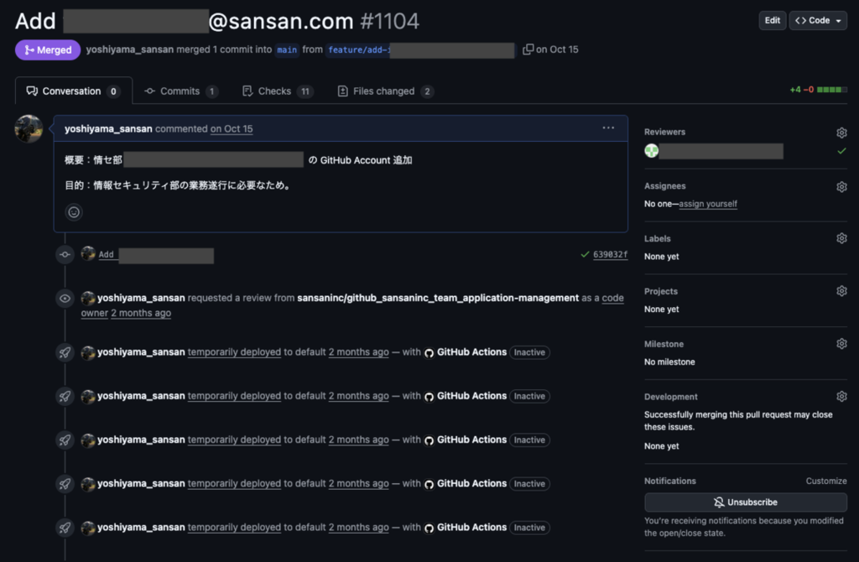Image resolution: width=859 pixels, height=562 pixels.
Task: Click Inactive badge in first deployment row
Action: tap(529, 352)
